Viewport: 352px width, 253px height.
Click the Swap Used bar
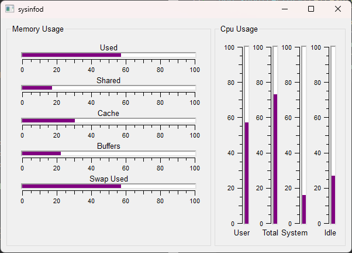(108, 186)
